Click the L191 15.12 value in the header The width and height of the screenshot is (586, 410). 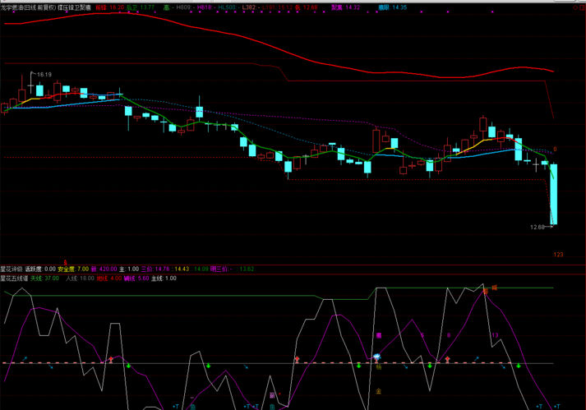pos(277,7)
